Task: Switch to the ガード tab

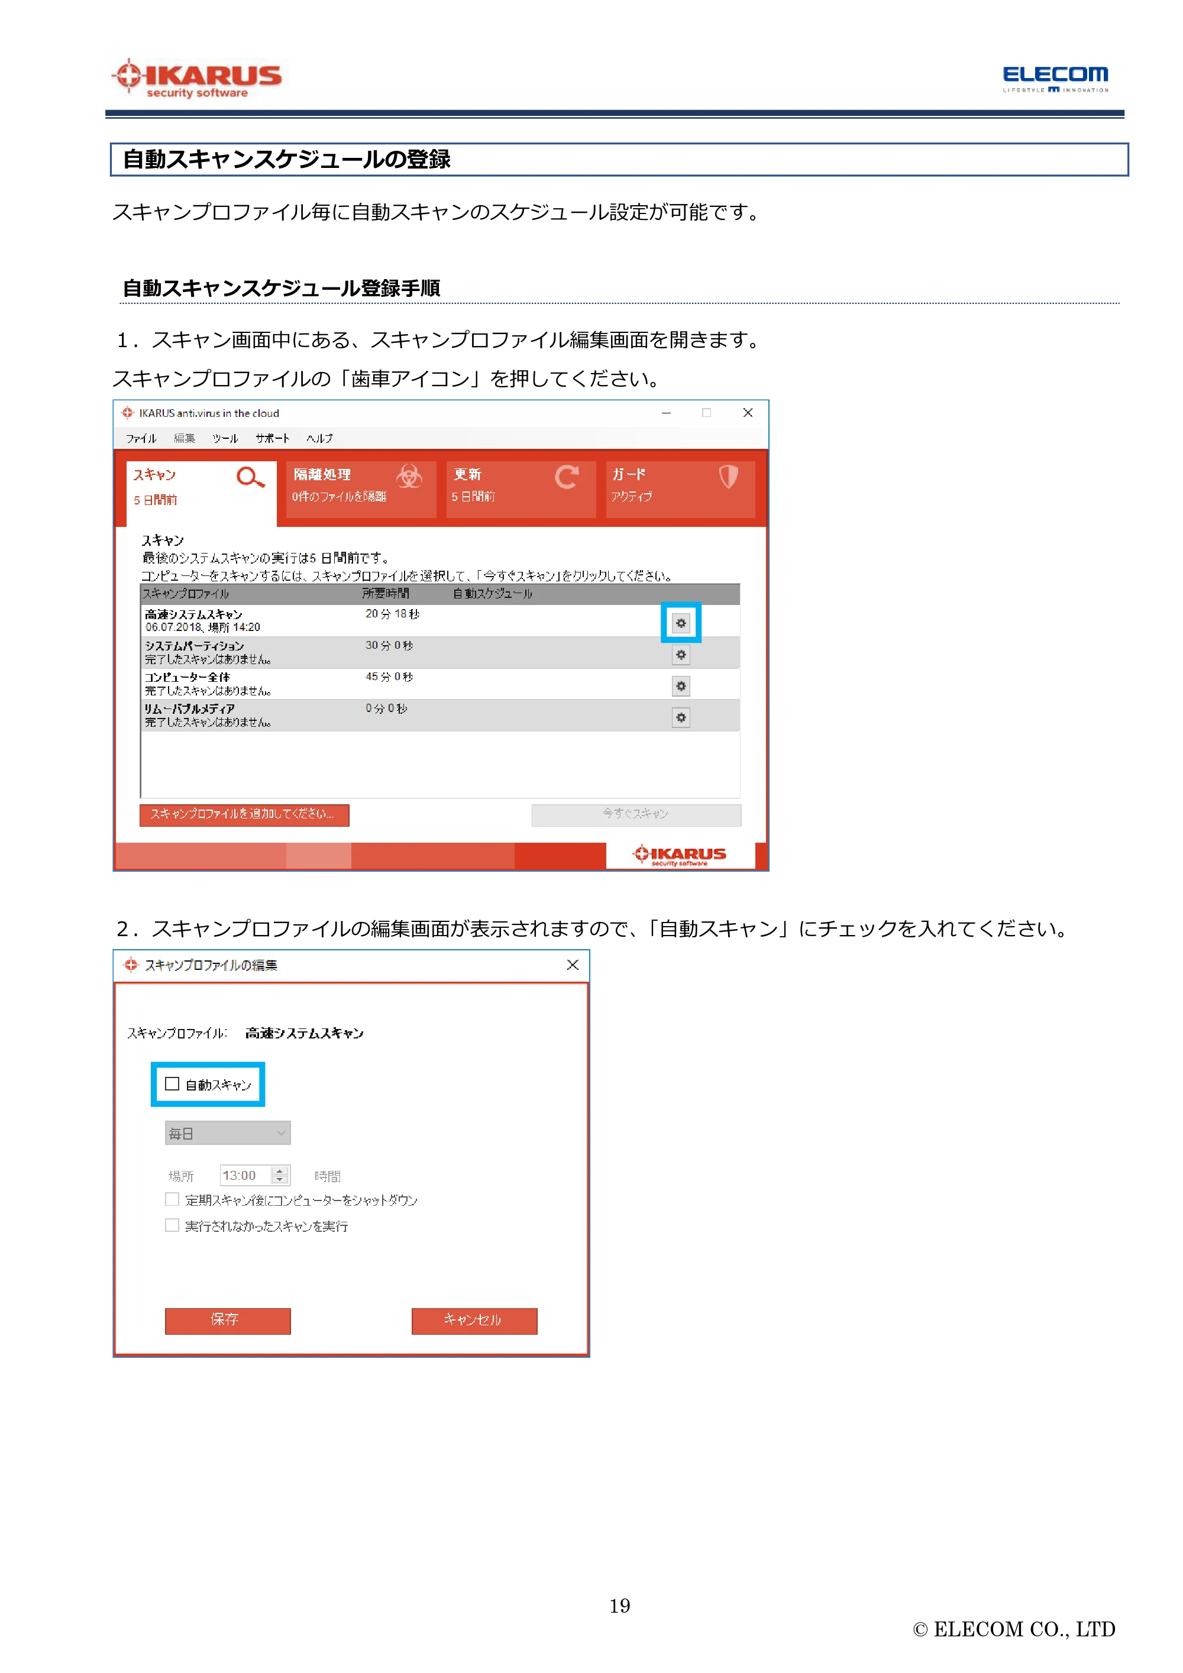Action: (x=680, y=489)
